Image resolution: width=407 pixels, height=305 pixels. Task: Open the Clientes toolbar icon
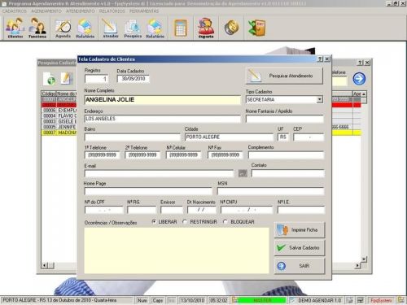pos(15,28)
